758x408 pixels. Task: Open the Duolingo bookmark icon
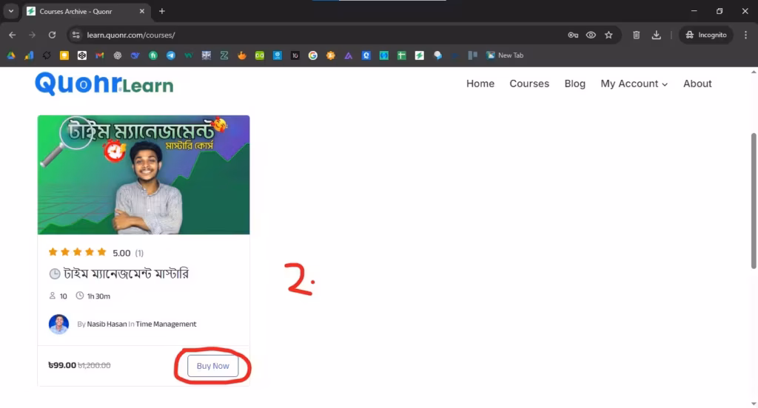(260, 55)
